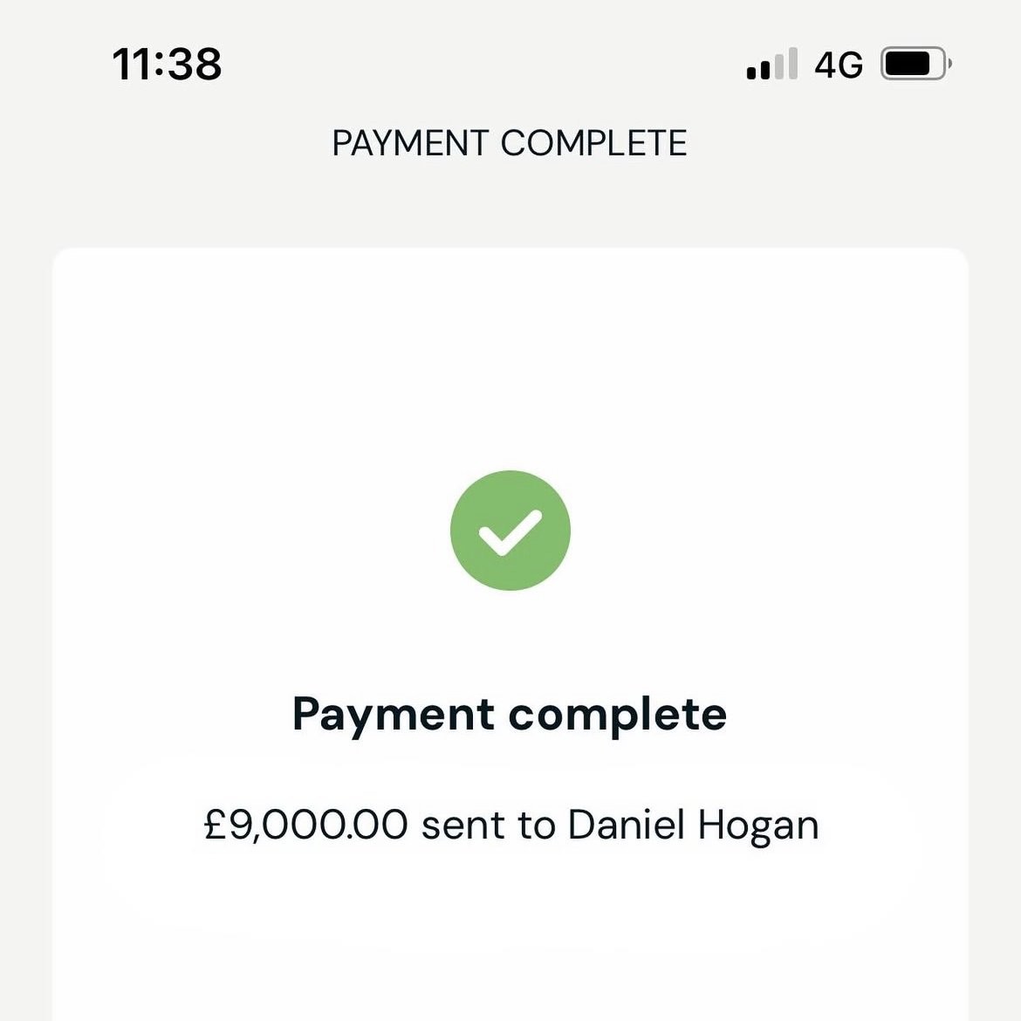Tap the 4G network indicator
The height and width of the screenshot is (1021, 1021).
[x=839, y=65]
